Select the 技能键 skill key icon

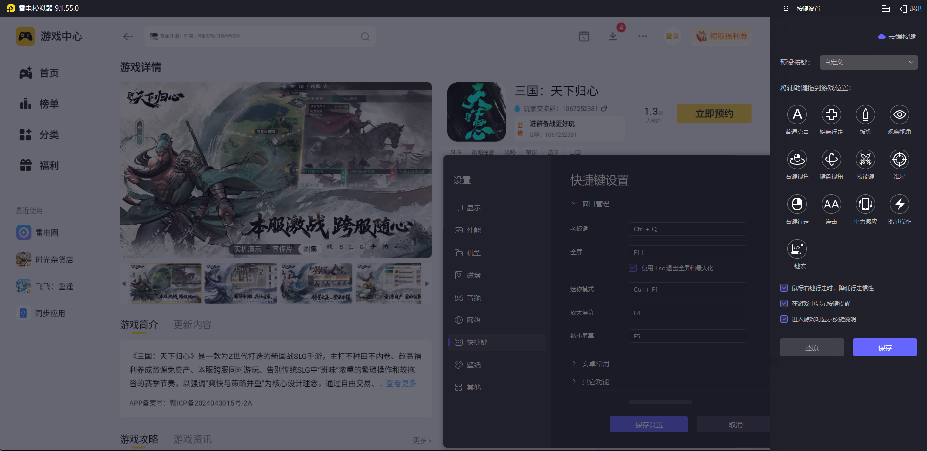[x=865, y=160]
